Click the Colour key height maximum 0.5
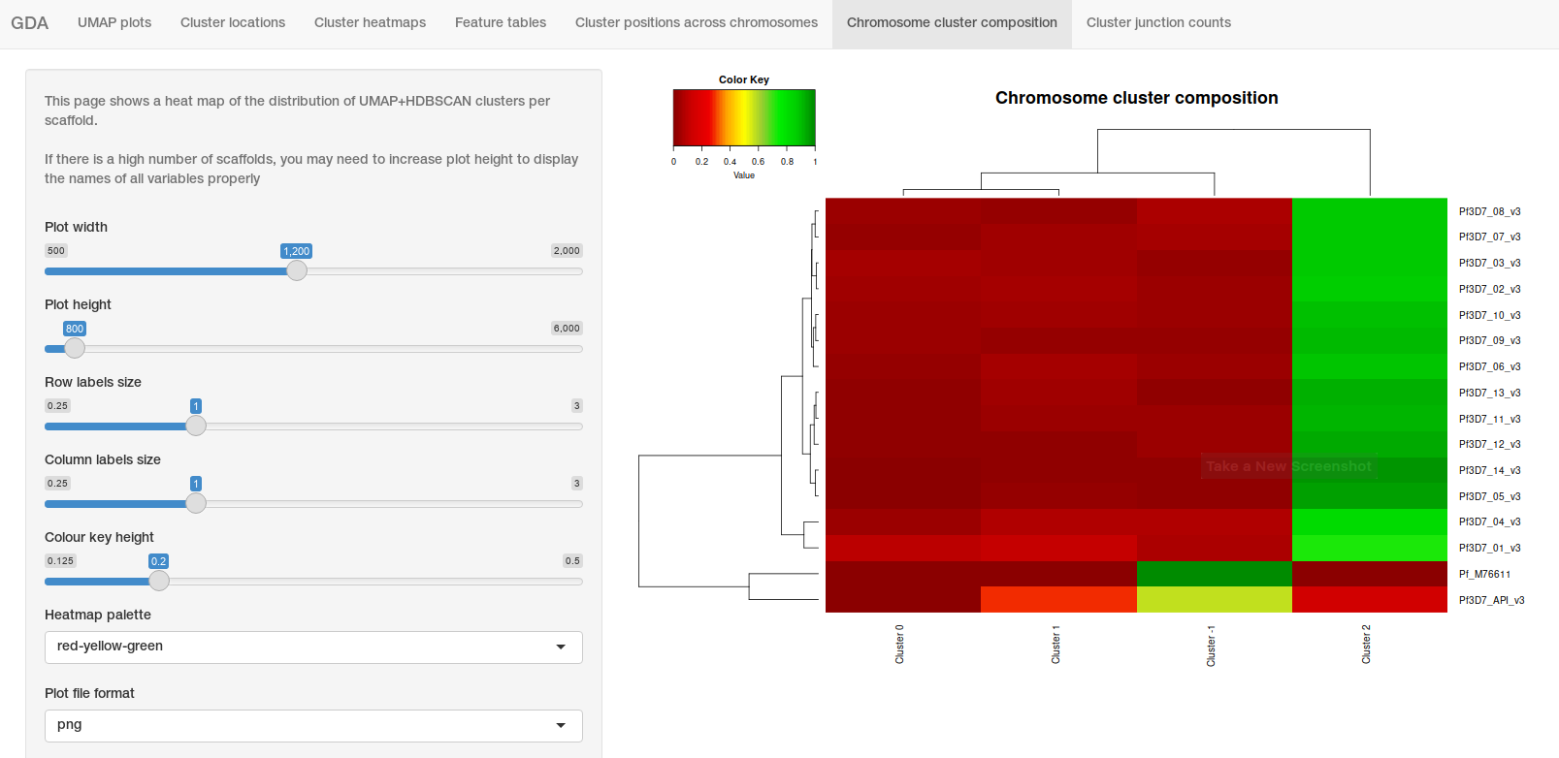The height and width of the screenshot is (758, 1559). 572,560
